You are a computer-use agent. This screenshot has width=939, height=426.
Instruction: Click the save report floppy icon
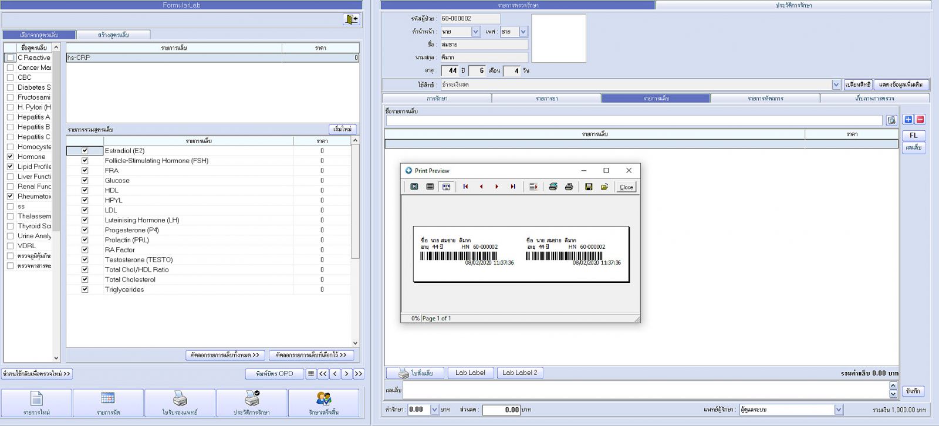click(x=589, y=187)
